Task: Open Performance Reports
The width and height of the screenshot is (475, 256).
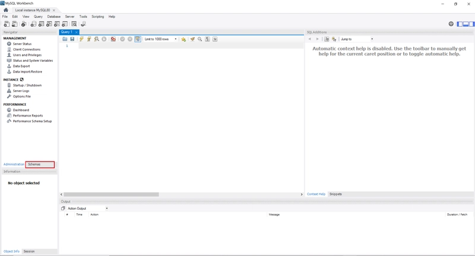Action: [x=28, y=116]
